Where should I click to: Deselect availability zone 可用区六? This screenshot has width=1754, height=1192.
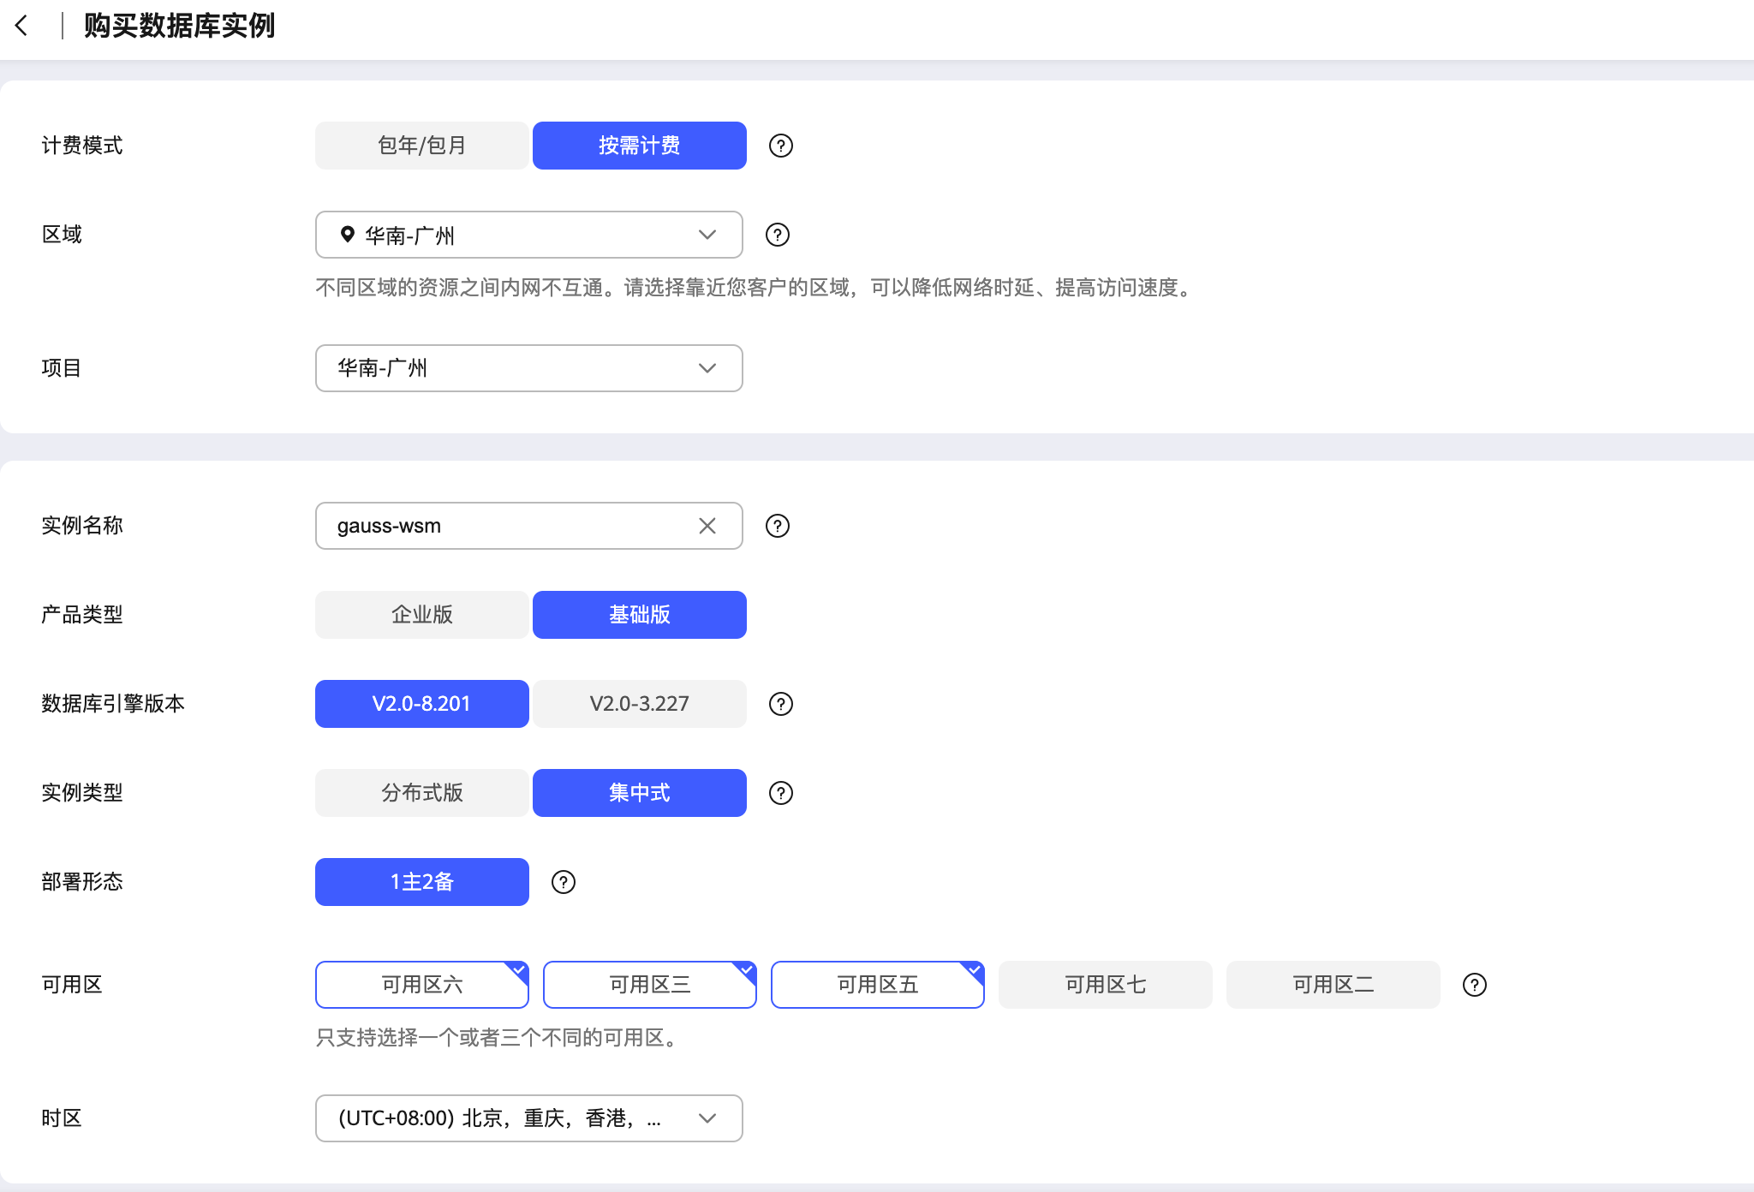[421, 985]
